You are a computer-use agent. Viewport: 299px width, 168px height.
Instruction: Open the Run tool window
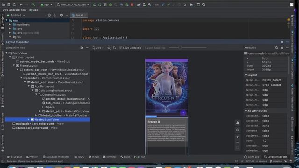[140, 157]
